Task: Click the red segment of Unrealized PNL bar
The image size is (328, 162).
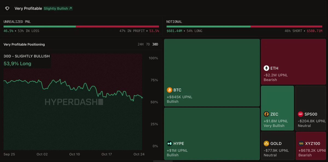Action: click(x=117, y=26)
